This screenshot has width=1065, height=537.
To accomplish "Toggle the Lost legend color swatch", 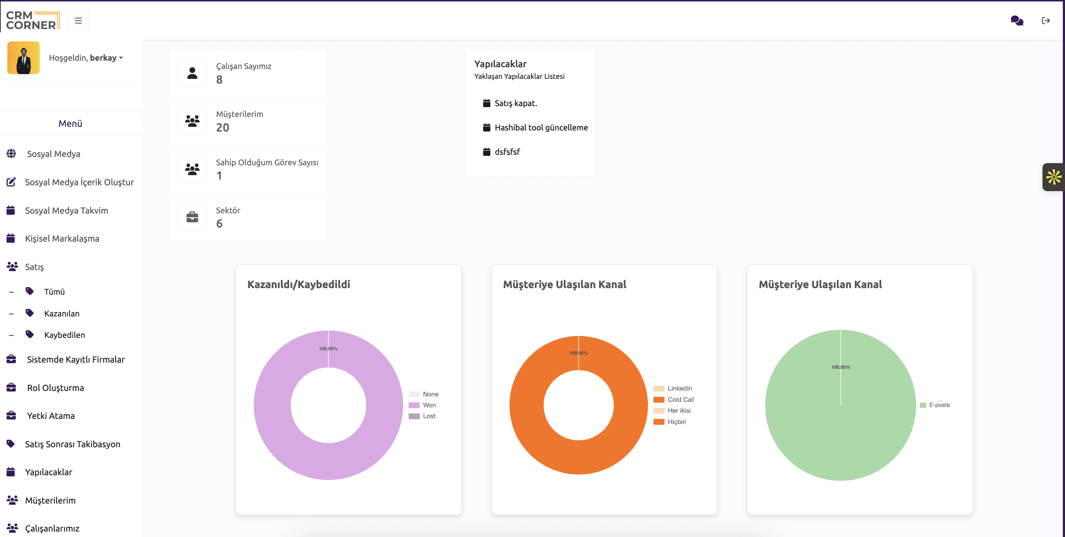I will tap(414, 416).
